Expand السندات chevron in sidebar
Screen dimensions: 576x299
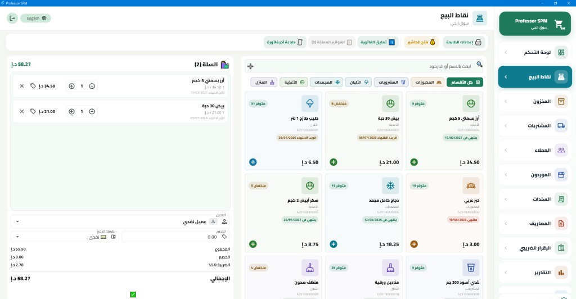coord(506,199)
